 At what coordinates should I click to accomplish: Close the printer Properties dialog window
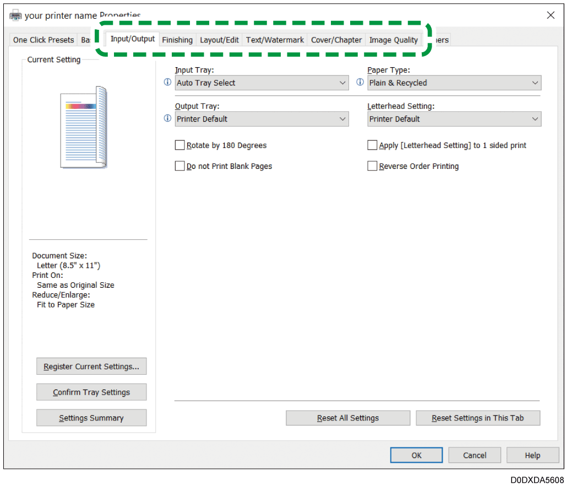click(551, 15)
